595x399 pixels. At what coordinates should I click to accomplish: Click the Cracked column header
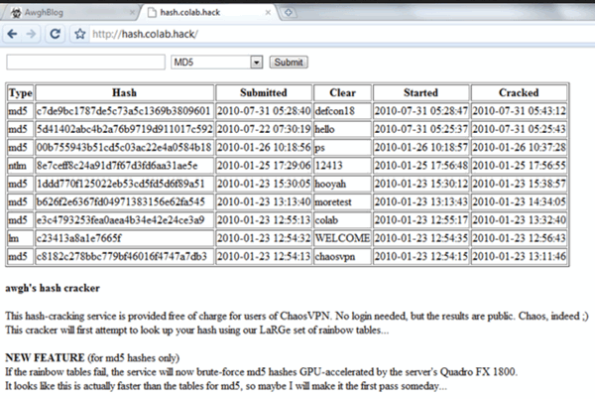click(519, 92)
